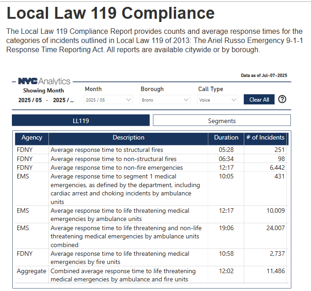Click the help question mark icon
This screenshot has width=311, height=291.
point(282,99)
